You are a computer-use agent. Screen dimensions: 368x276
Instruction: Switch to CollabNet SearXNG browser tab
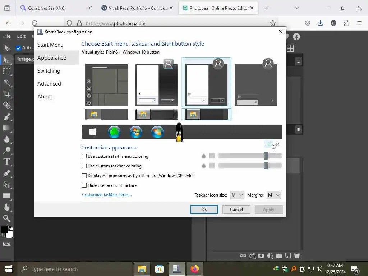click(x=56, y=8)
